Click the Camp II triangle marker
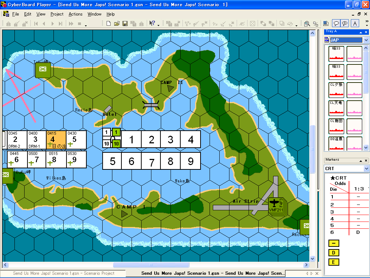The width and height of the screenshot is (370, 278). [x=170, y=88]
